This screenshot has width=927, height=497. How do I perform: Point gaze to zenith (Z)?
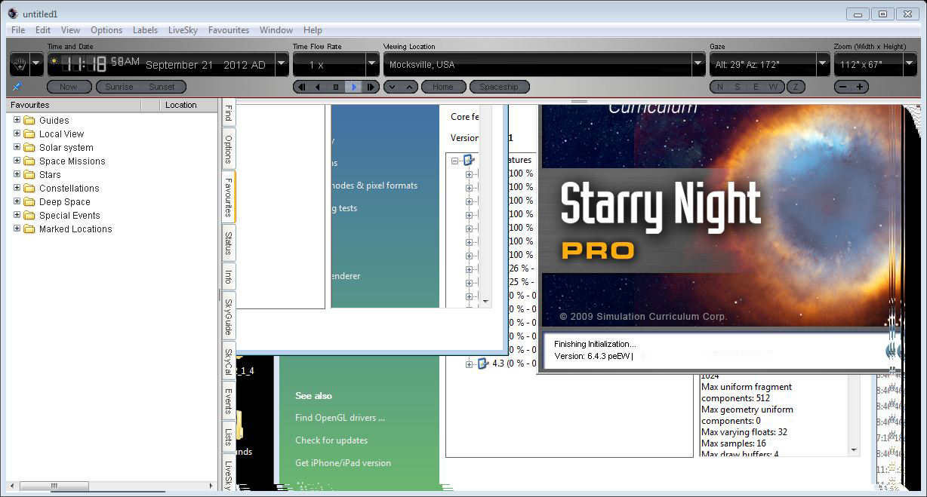795,87
